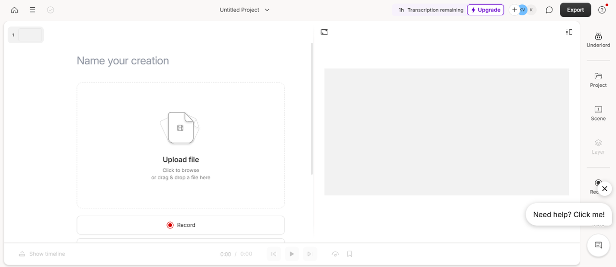The image size is (616, 267).
Task: Select scene 1 thumbnail
Action: (x=26, y=35)
